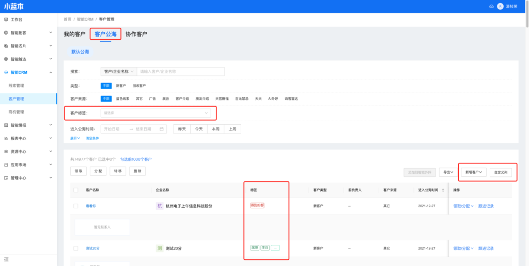Click the 工作台 sidebar icon
This screenshot has height=266, width=529.
6,19
